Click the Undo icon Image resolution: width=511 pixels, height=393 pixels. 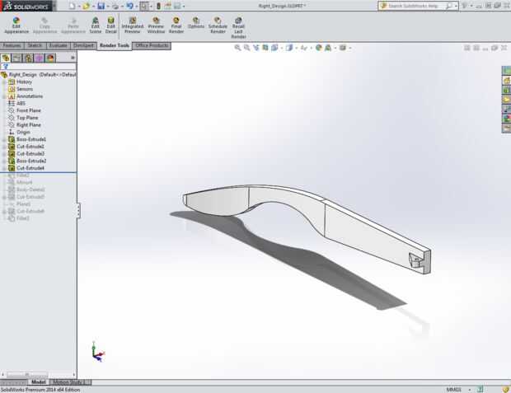point(129,6)
